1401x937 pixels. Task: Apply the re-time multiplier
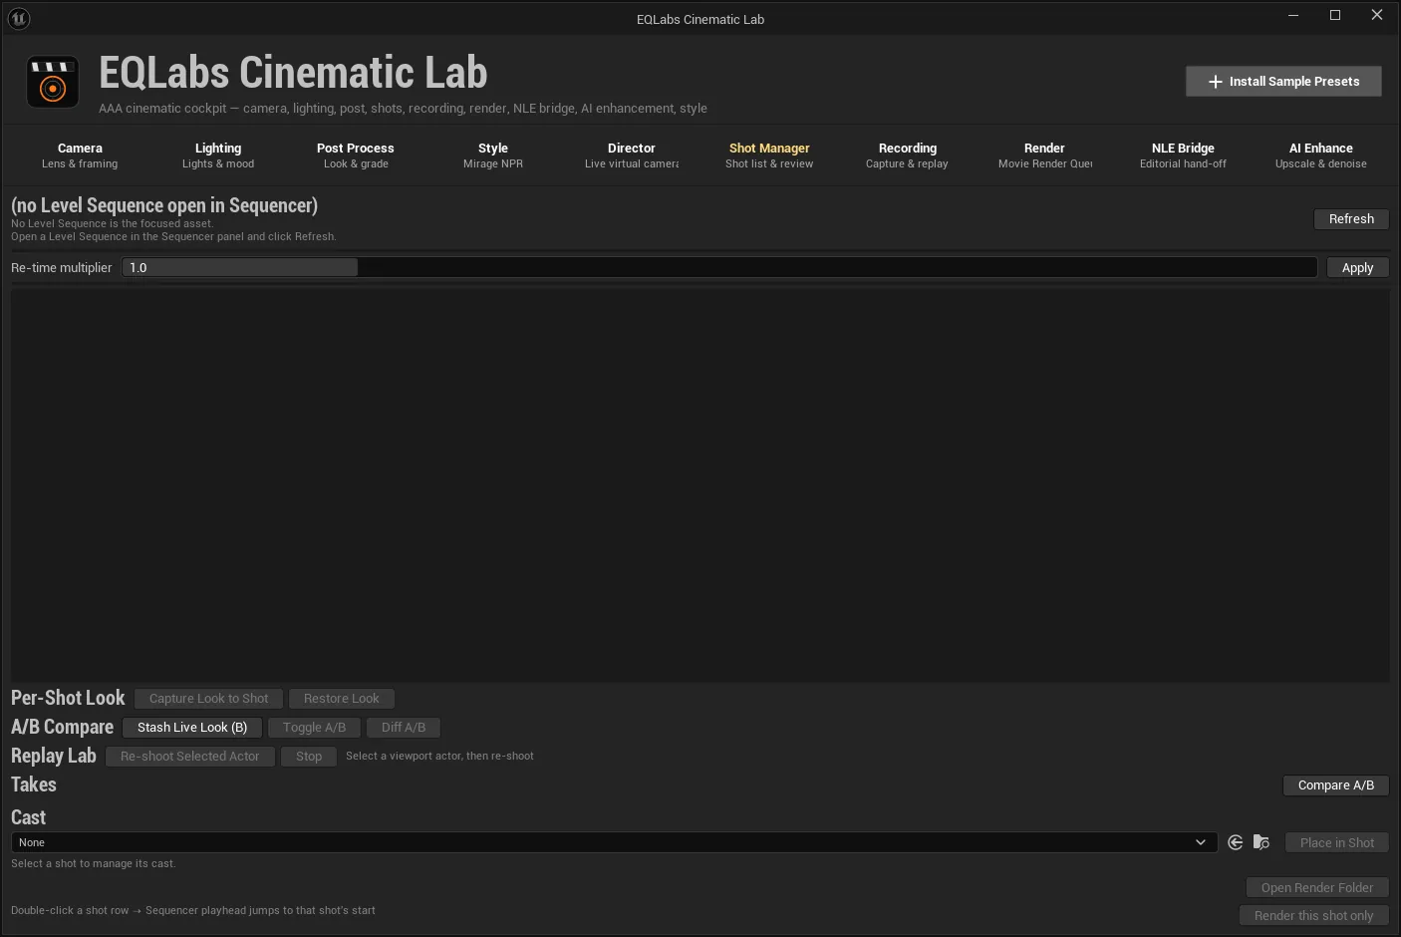click(x=1357, y=268)
